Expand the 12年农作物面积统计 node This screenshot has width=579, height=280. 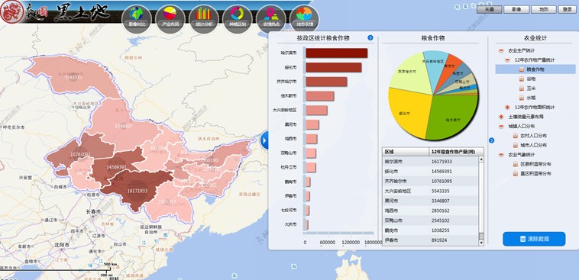(x=508, y=107)
